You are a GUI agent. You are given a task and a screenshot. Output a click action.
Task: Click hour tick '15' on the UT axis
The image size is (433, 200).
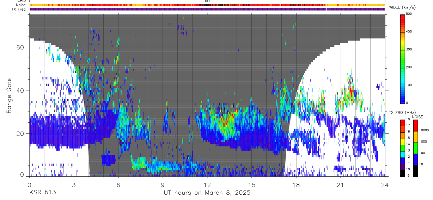coord(252,184)
